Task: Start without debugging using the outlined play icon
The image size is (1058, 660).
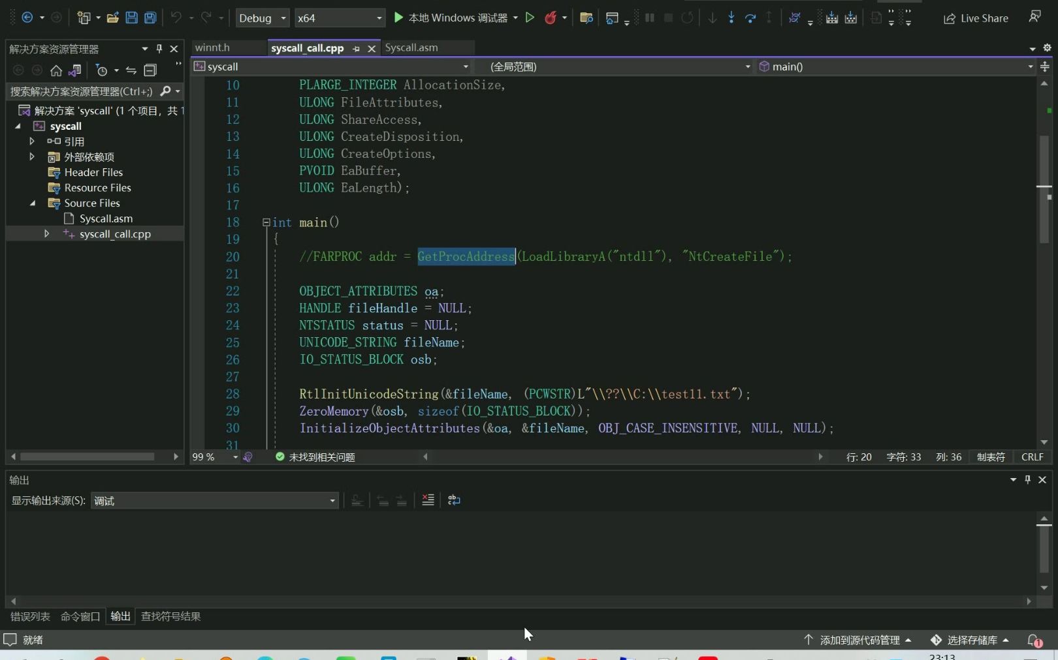Action: 530,18
